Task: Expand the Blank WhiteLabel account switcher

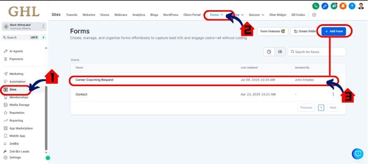Action: click(x=24, y=26)
